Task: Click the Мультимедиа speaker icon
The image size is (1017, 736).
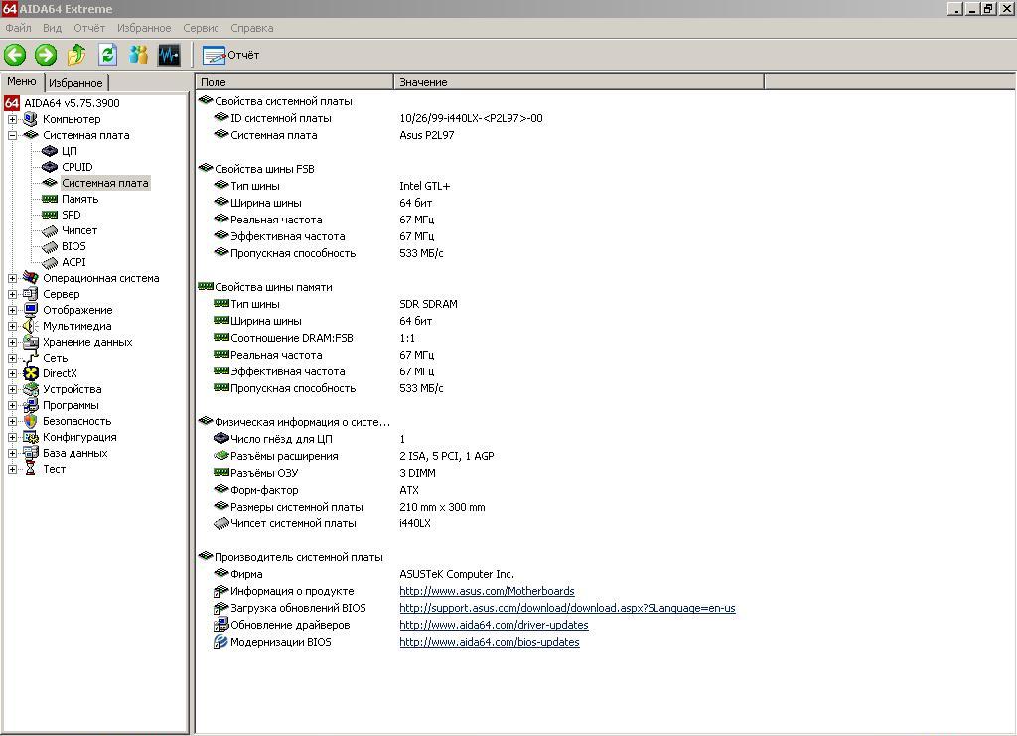Action: click(x=31, y=326)
